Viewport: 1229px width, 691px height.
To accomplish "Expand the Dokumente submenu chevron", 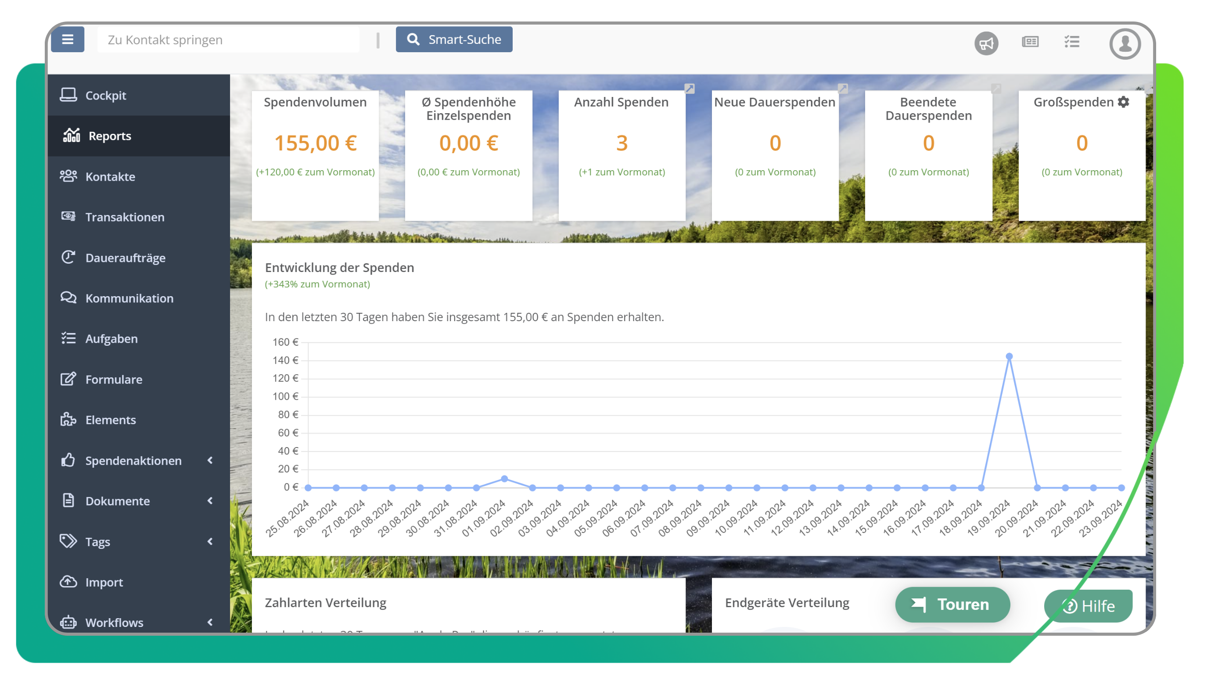I will tap(210, 501).
